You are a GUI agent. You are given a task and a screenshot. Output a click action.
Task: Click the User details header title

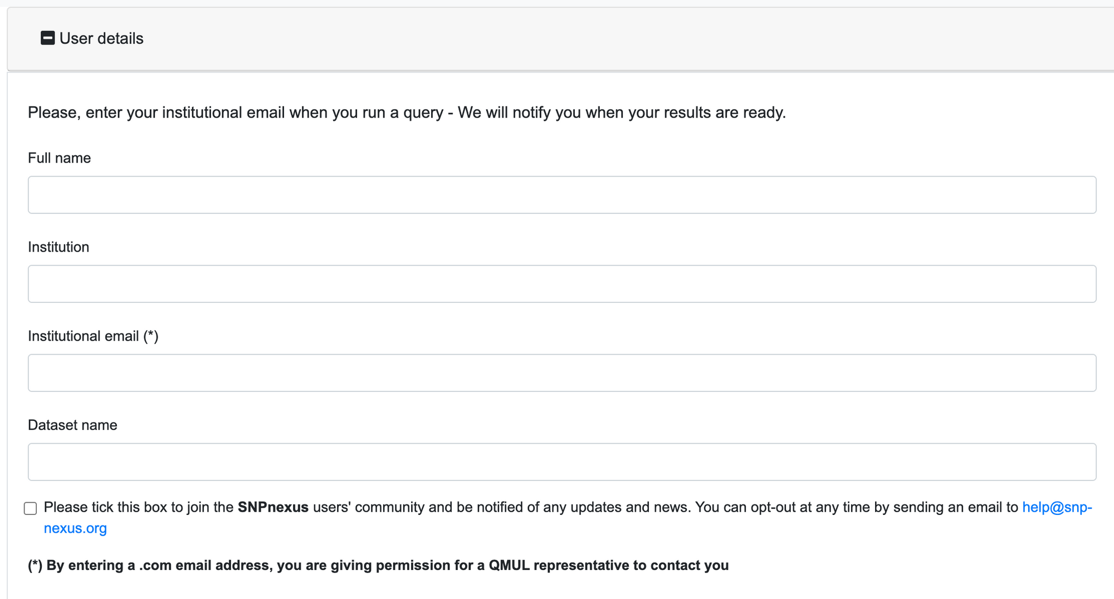tap(101, 38)
